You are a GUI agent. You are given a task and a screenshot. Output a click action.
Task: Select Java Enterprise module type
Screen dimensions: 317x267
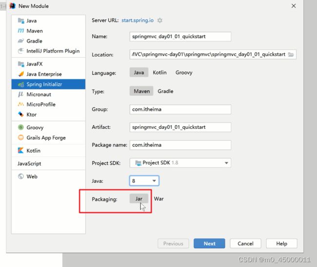click(48, 74)
